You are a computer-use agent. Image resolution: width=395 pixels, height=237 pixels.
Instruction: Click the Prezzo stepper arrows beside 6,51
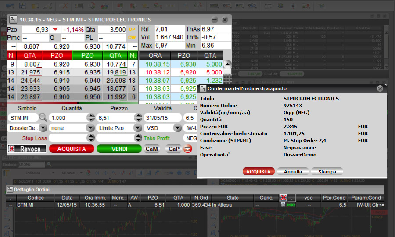(x=138, y=117)
